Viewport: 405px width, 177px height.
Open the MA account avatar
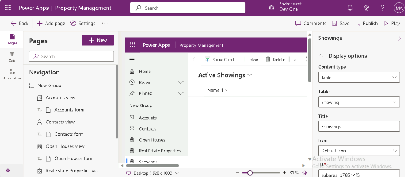(399, 8)
